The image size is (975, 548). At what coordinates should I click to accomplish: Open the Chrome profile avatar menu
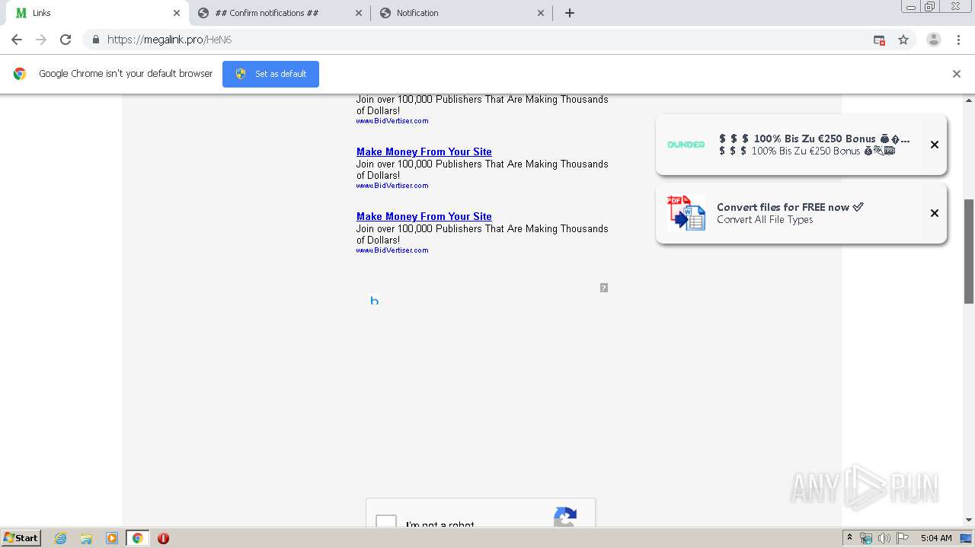coord(933,40)
